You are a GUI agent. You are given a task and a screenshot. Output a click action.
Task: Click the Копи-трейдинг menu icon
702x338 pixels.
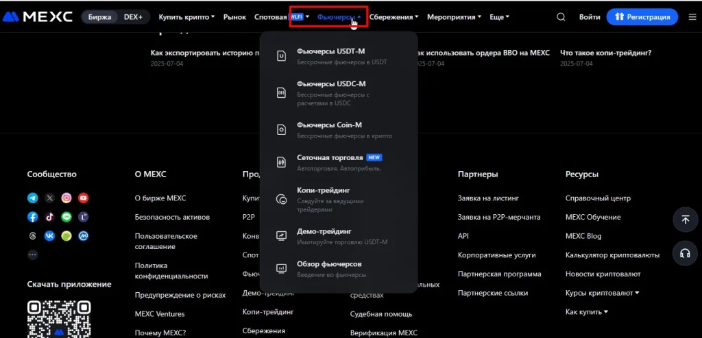[x=281, y=199]
